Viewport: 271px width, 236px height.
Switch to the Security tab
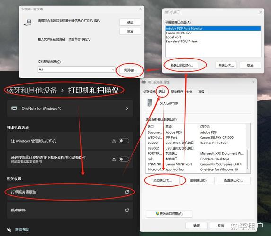189,92
